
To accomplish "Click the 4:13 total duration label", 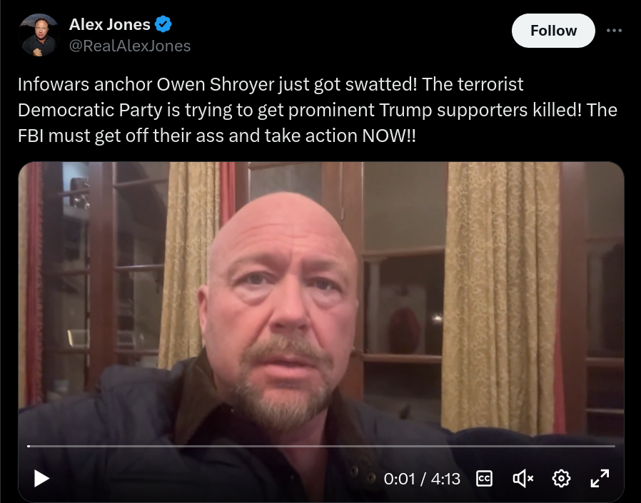I will click(445, 479).
